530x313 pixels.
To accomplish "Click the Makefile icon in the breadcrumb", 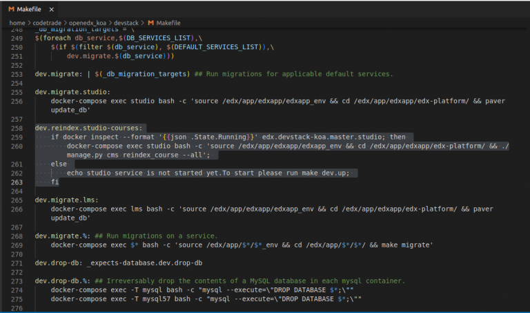I will point(150,23).
